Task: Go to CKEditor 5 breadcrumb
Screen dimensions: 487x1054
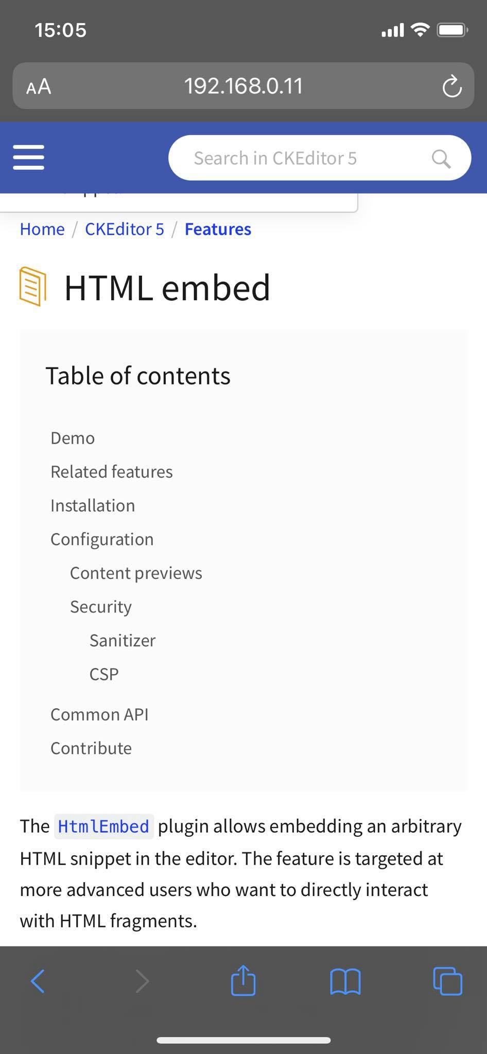Action: click(124, 229)
